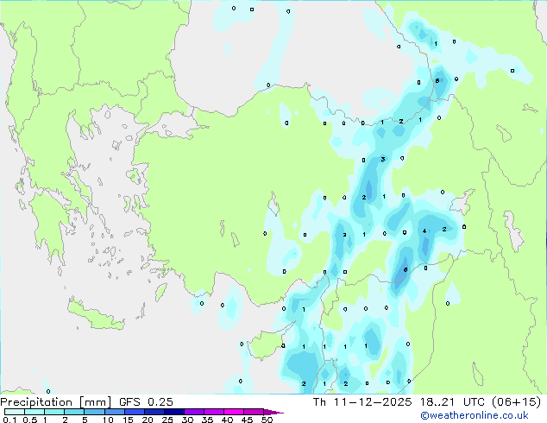
Task: Choose the 40–45 mm magenta legend box
Action: [x=234, y=412]
